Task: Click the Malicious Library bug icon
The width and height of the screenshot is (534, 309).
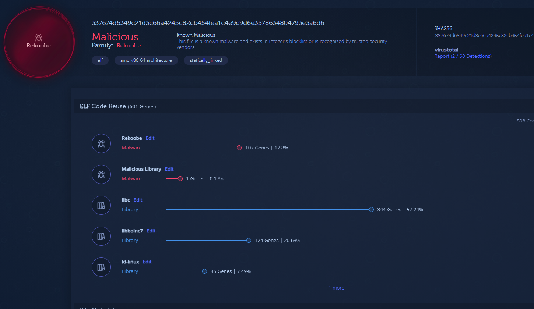Action: [101, 174]
